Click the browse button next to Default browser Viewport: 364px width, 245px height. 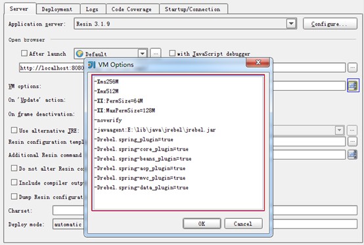tap(156, 54)
